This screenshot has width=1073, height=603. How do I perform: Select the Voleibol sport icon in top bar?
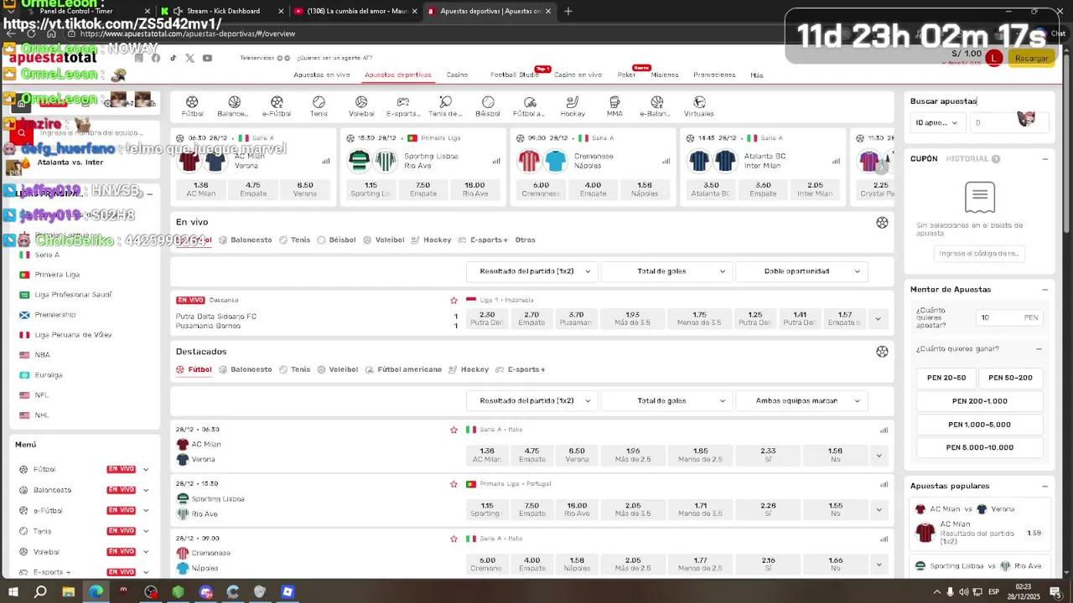point(361,102)
